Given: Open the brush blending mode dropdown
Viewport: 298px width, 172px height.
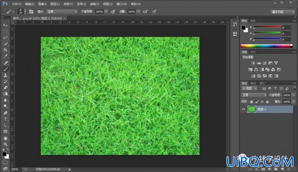Looking at the screenshot, I should click(62, 12).
